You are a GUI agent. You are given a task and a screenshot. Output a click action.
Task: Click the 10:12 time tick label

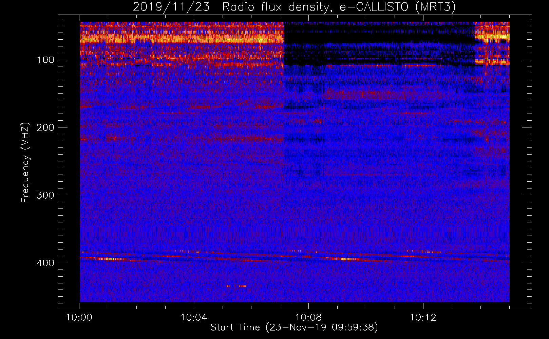423,317
